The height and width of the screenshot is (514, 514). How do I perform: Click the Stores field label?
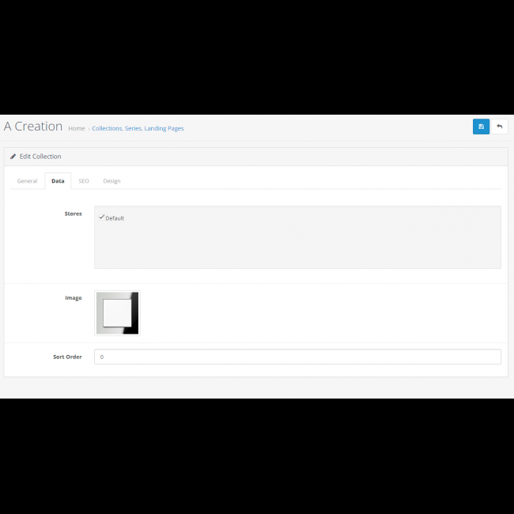tap(73, 214)
